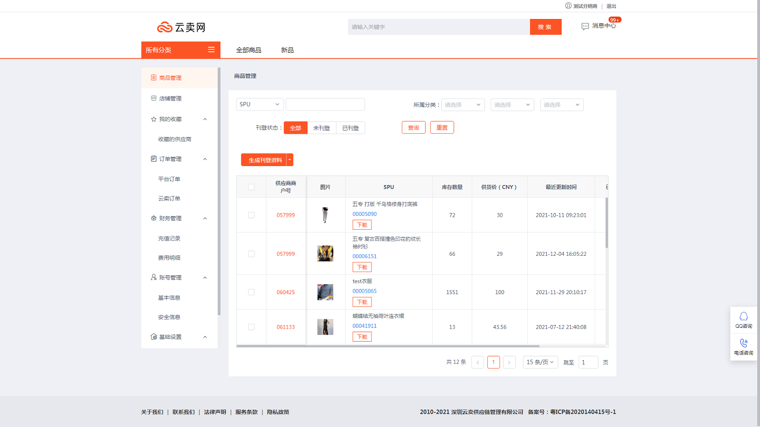Click the 店铺管理 store icon in sidebar
The height and width of the screenshot is (427, 760).
[x=153, y=98]
